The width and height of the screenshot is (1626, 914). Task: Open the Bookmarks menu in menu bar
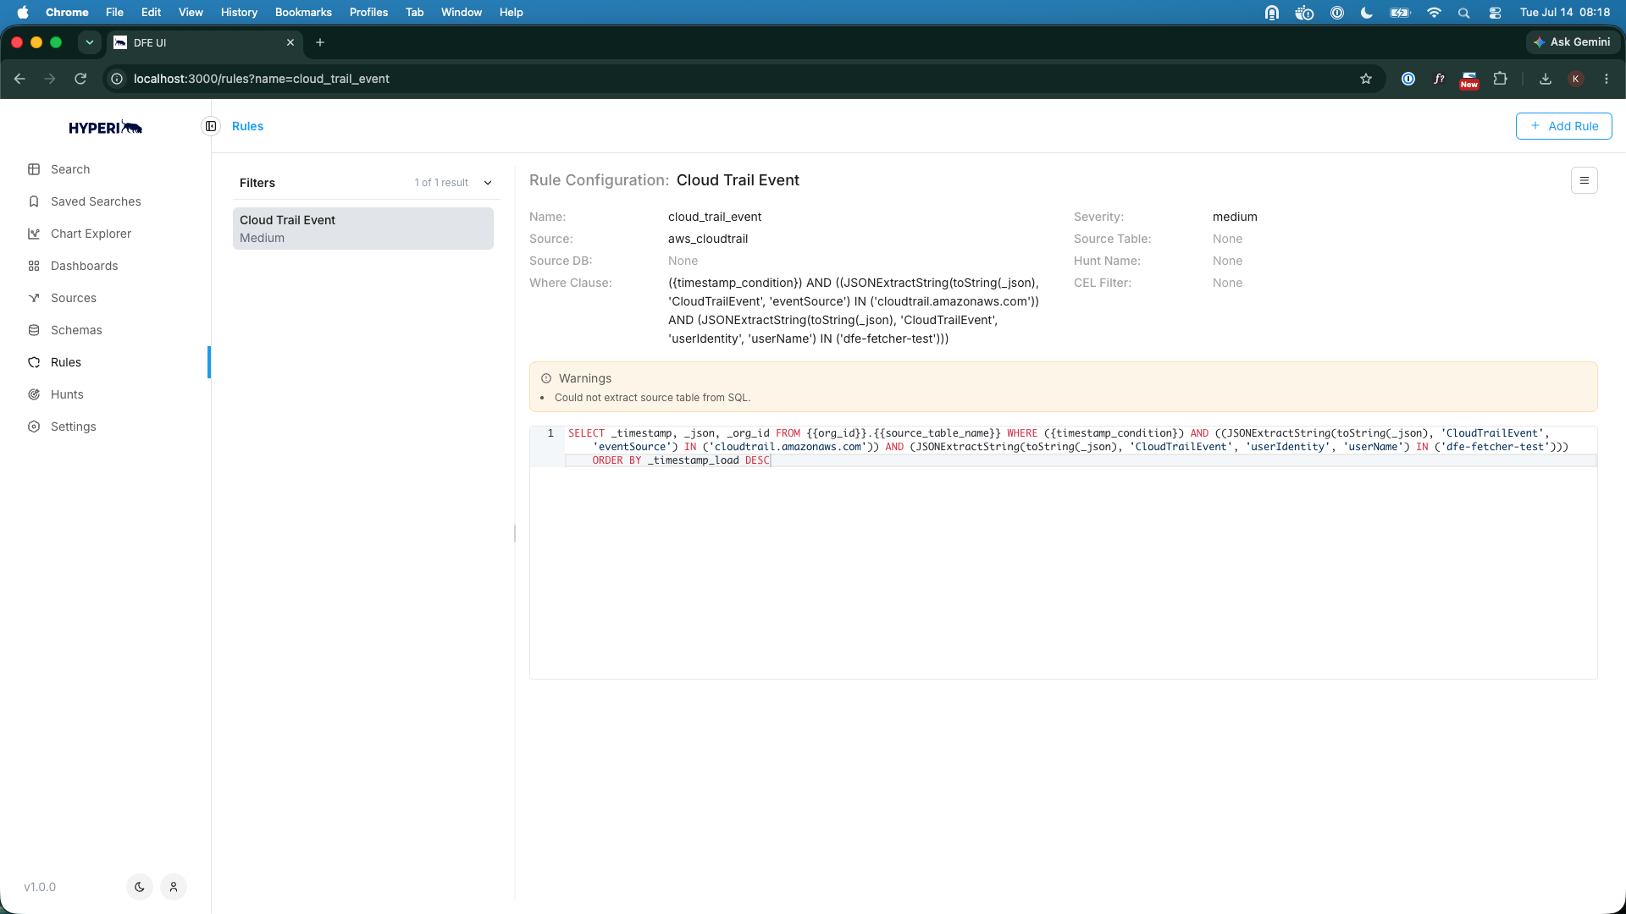[303, 12]
